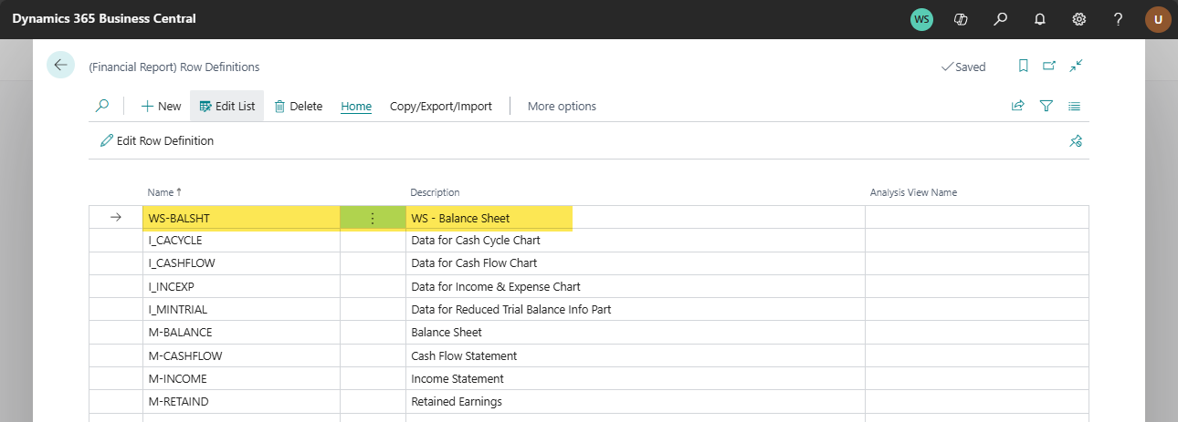Click the WS user status badge
Screen dimensions: 1178x422
(922, 19)
